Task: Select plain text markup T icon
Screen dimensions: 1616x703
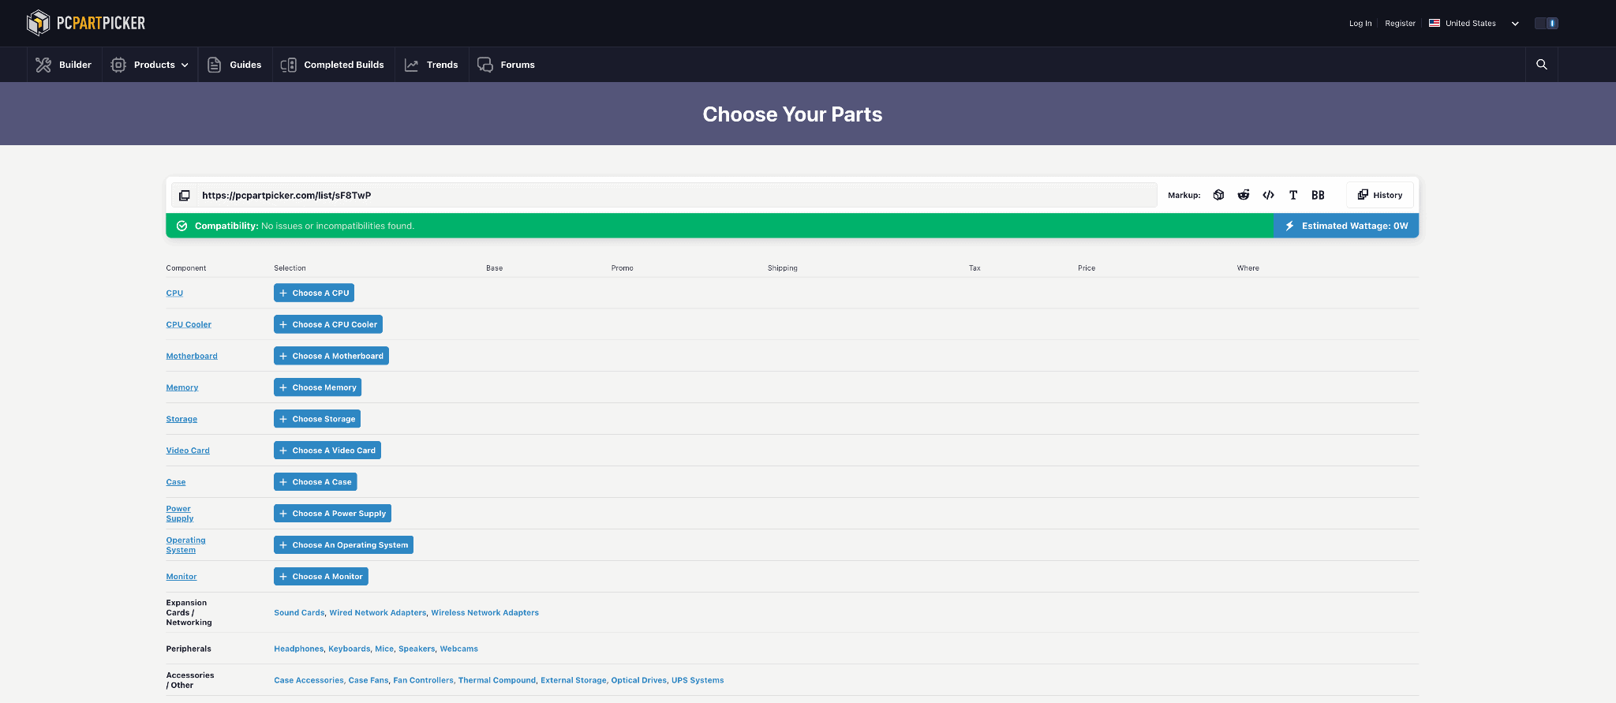Action: (x=1293, y=195)
